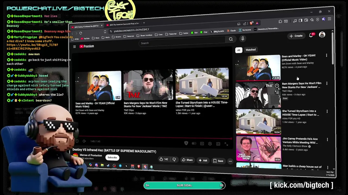Screen dimensions: 348x195
Task: Open the Memes of Production channel link
Action: pos(91,155)
